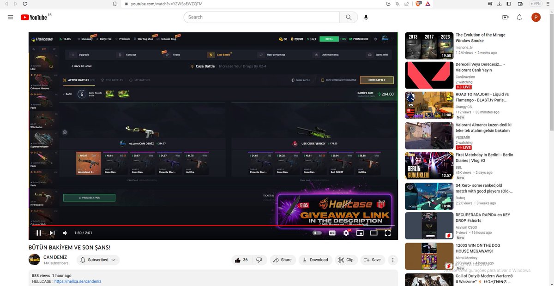Click the Download button under the video
The image size is (554, 286).
click(x=315, y=260)
